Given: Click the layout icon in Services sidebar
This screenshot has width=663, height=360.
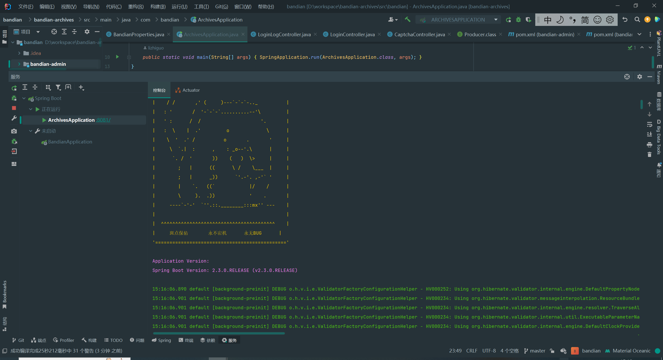Looking at the screenshot, I should coord(14,164).
